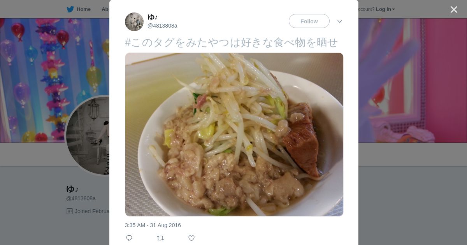Viewport: 467px width, 245px height.
Task: Expand the Log in dropdown
Action: (385, 9)
